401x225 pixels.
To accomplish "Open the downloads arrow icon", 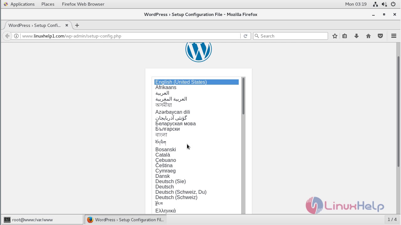I will 357,36.
